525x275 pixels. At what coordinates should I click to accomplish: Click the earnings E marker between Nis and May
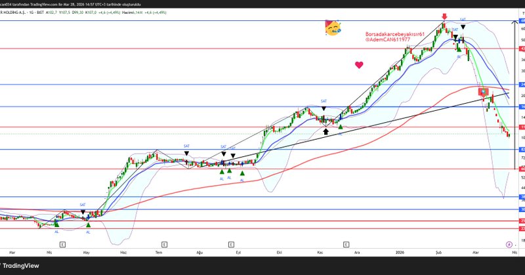point(62,245)
